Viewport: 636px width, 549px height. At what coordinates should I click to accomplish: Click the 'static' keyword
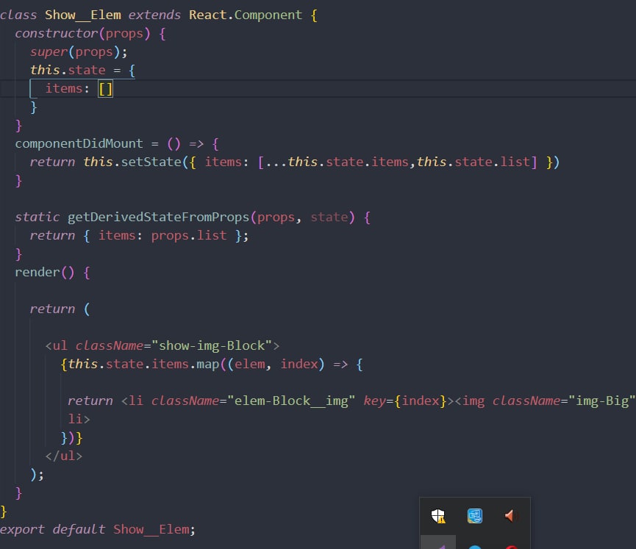pos(37,217)
